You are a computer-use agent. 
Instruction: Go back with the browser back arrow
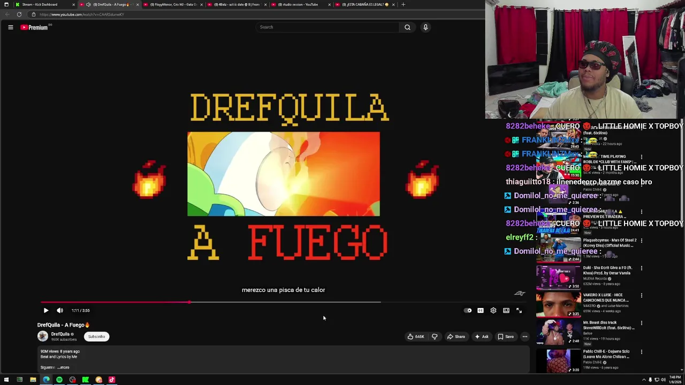point(7,14)
